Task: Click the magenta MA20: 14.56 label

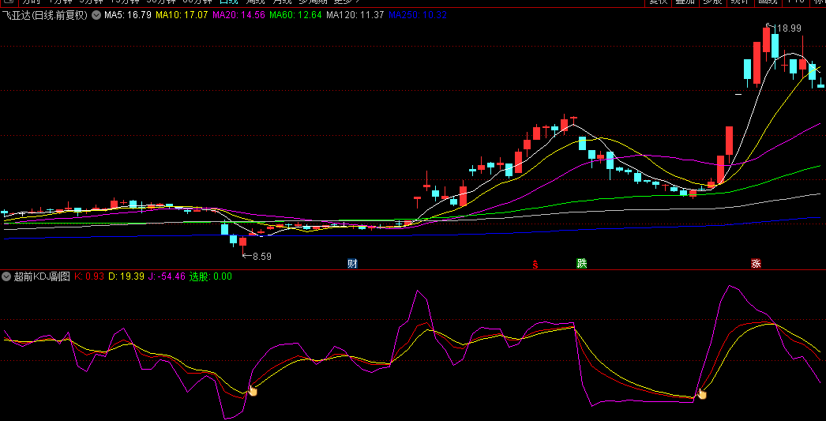Action: [x=239, y=15]
